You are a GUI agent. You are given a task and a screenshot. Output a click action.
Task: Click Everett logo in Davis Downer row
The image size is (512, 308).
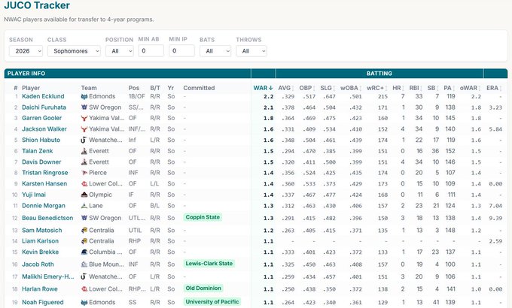84,162
